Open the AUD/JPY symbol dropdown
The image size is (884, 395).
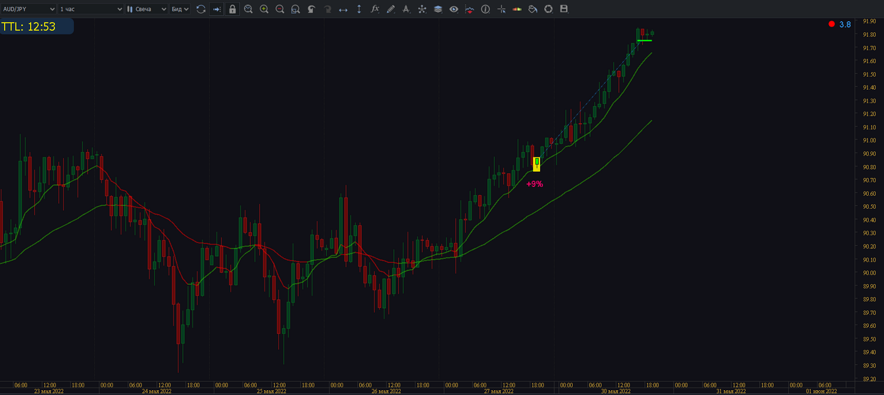click(28, 9)
